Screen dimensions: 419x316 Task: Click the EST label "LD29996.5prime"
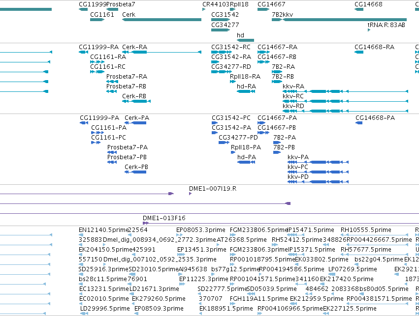click(x=105, y=309)
